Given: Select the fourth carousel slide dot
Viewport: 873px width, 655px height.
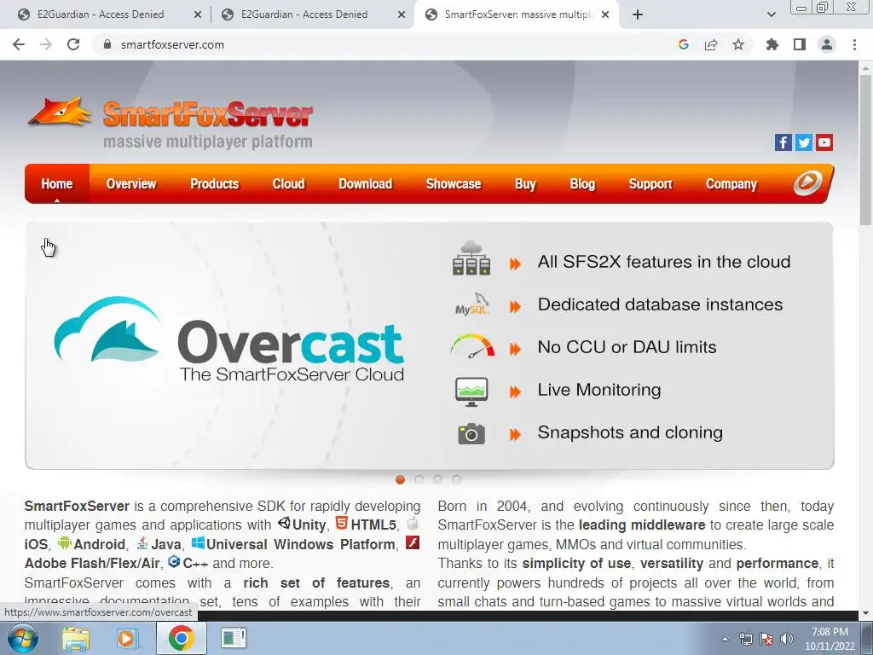Looking at the screenshot, I should point(457,479).
